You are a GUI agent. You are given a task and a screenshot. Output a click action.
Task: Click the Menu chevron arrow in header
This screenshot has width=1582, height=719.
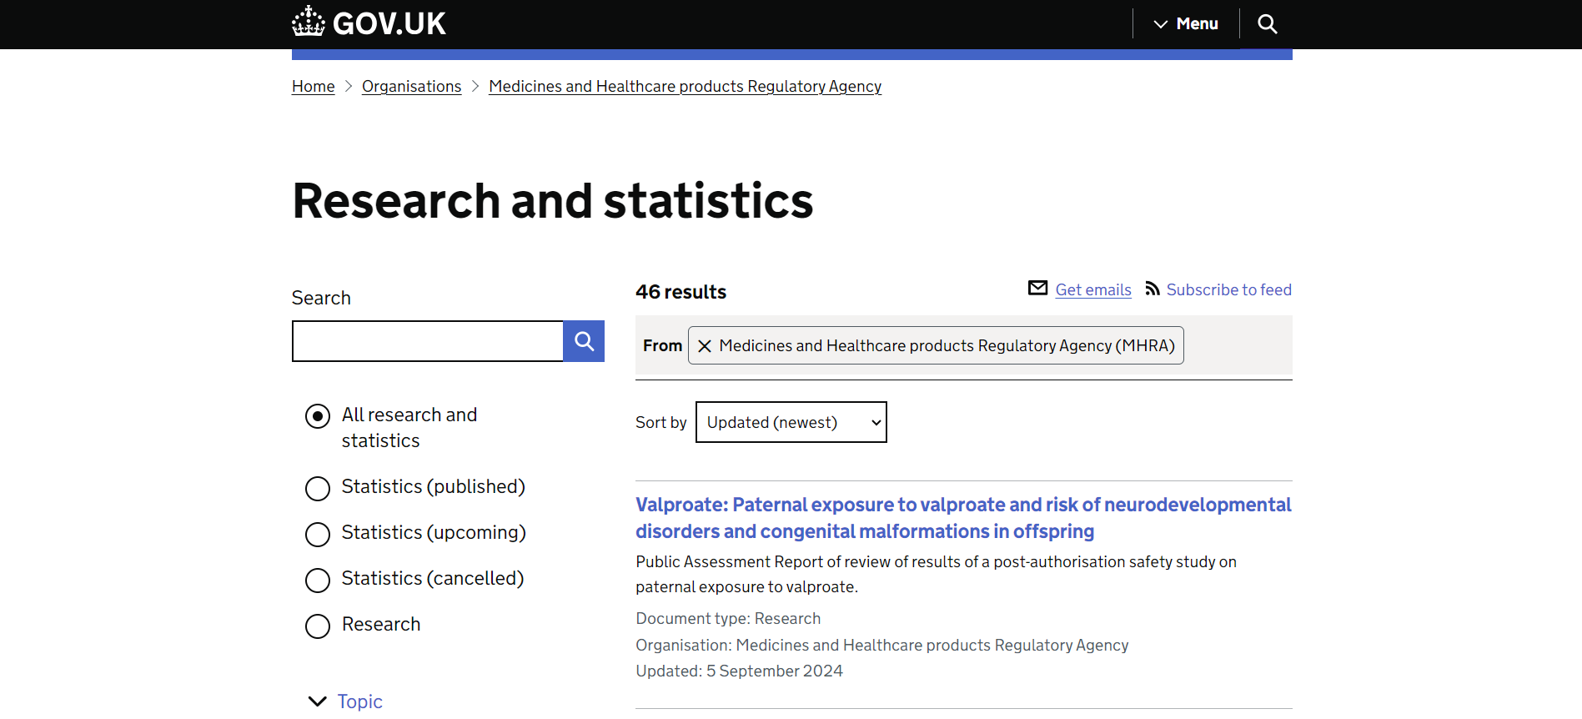(x=1160, y=24)
